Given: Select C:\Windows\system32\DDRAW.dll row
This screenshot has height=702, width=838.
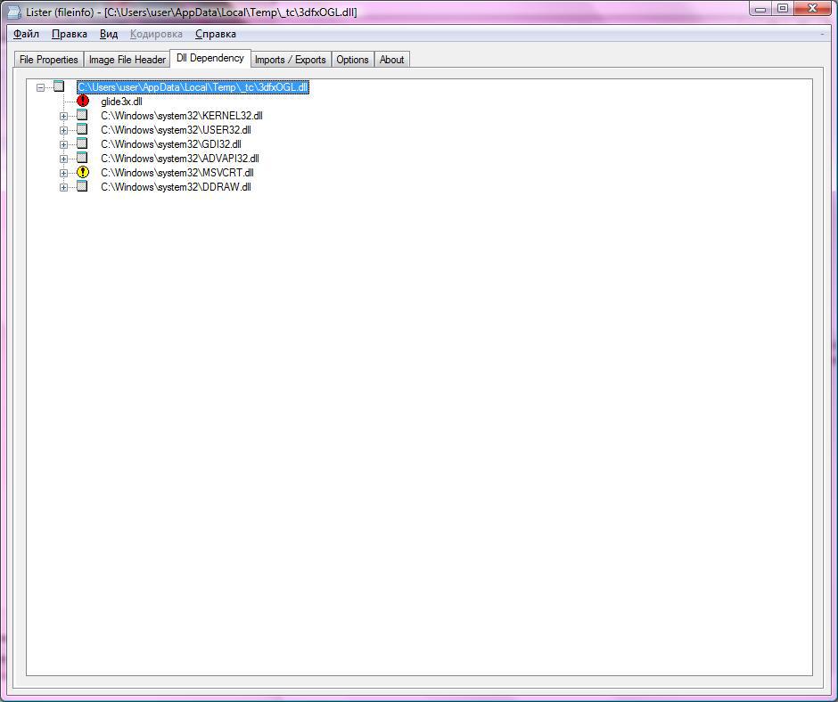Looking at the screenshot, I should point(176,187).
